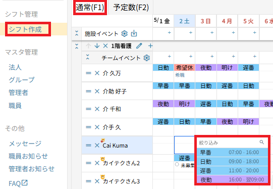Select 未募集 radio under カイテクさん2
Viewport: 273px width, 189px height.
click(177, 164)
